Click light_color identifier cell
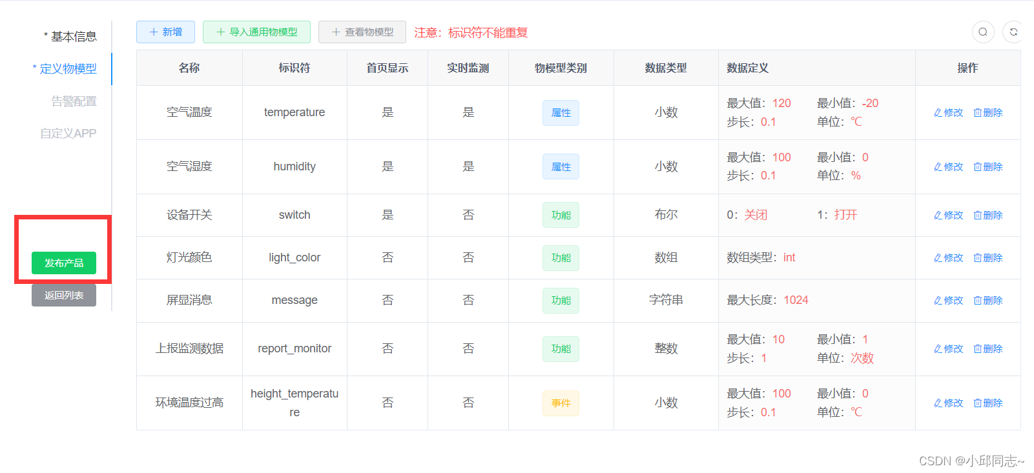This screenshot has height=473, width=1034. (x=295, y=257)
